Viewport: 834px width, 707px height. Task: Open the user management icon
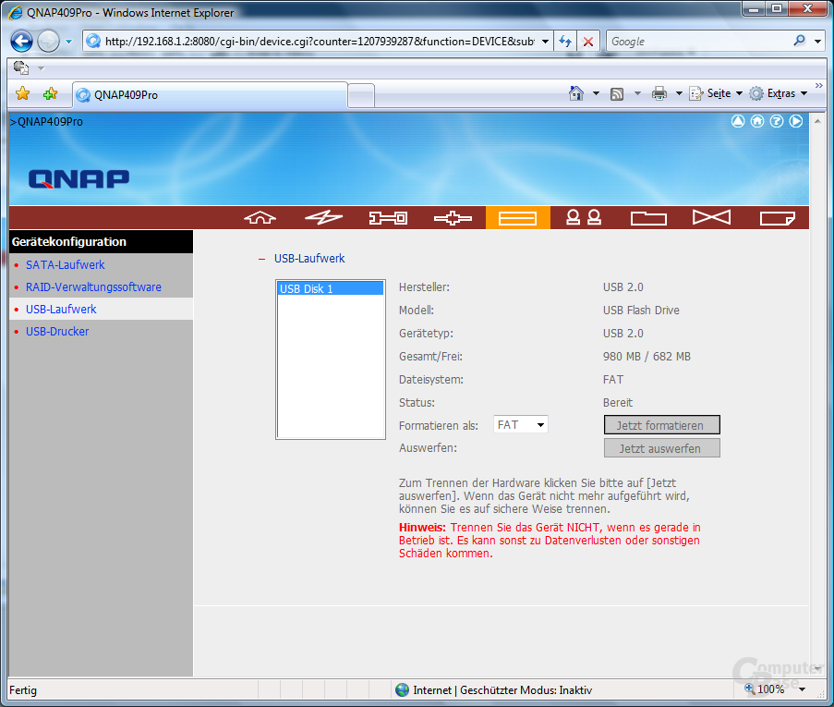coord(584,217)
